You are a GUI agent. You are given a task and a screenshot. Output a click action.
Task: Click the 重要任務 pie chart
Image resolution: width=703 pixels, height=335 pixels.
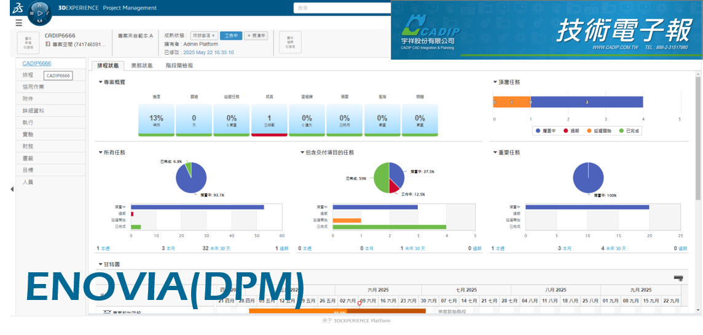click(587, 178)
